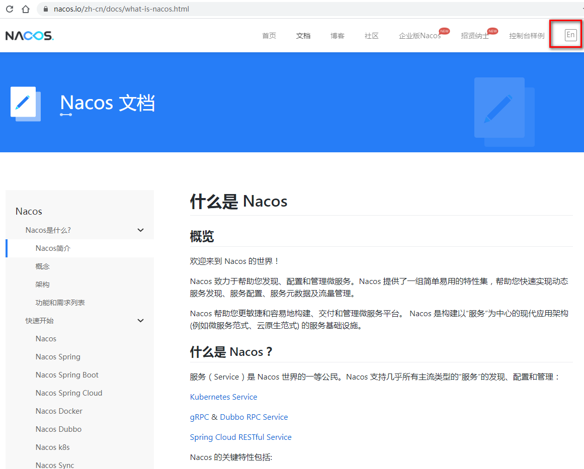The height and width of the screenshot is (469, 584).
Task: Go to browser home page icon
Action: pos(25,9)
